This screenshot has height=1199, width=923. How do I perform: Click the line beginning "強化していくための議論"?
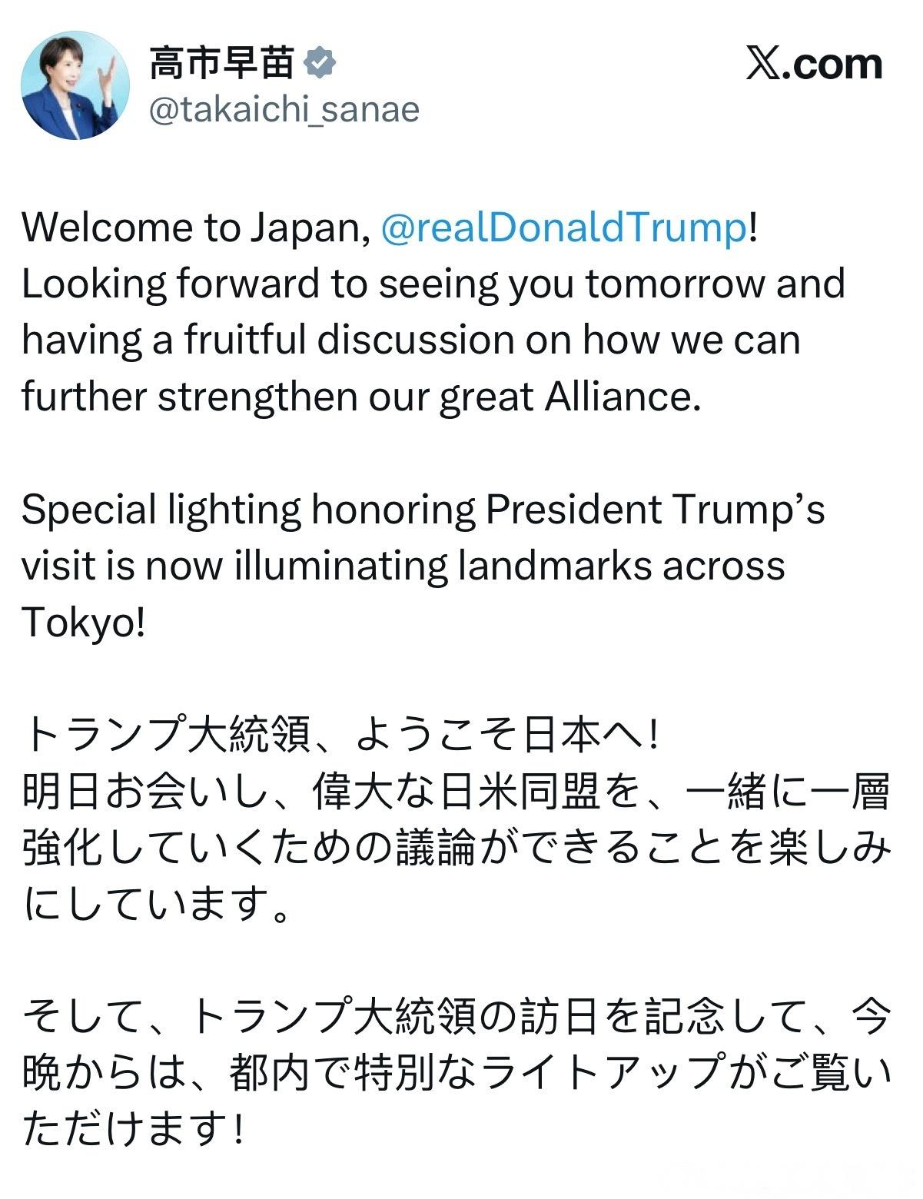tap(457, 849)
